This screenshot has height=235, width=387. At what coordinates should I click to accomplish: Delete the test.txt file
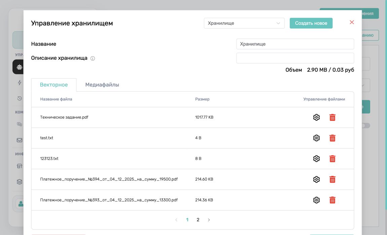(332, 138)
